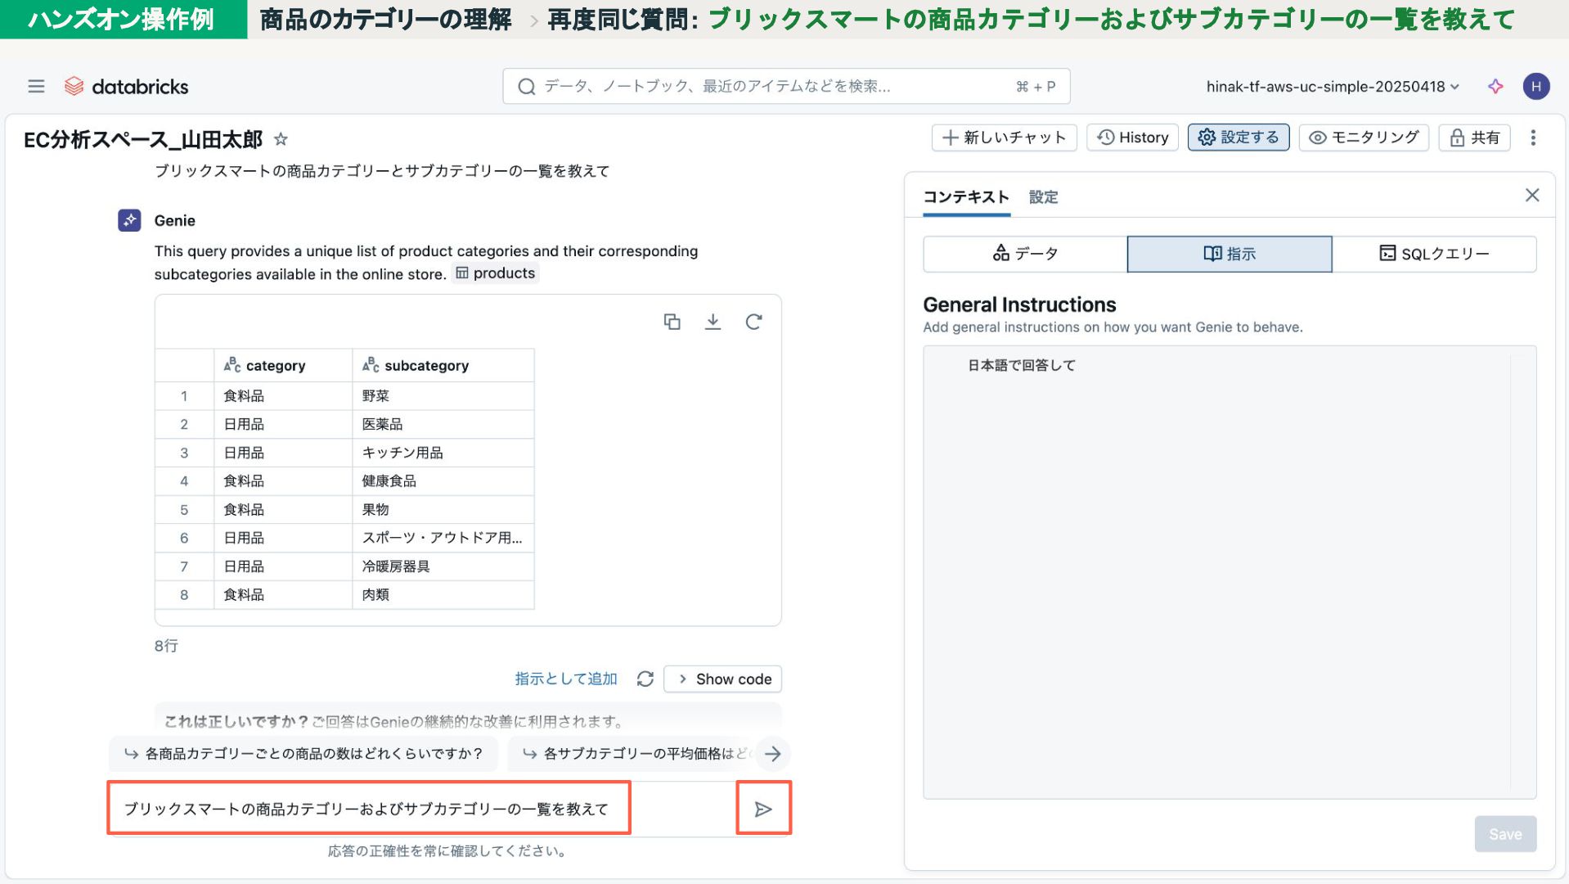The image size is (1569, 884).
Task: Select the キッチン用品 cell
Action: coord(443,453)
